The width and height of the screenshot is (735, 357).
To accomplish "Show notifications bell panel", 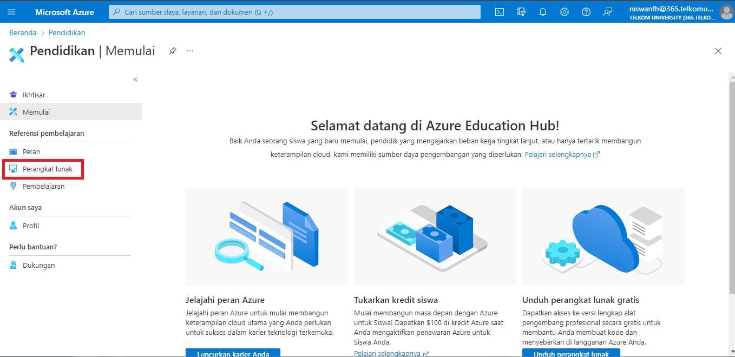I will (x=543, y=12).
